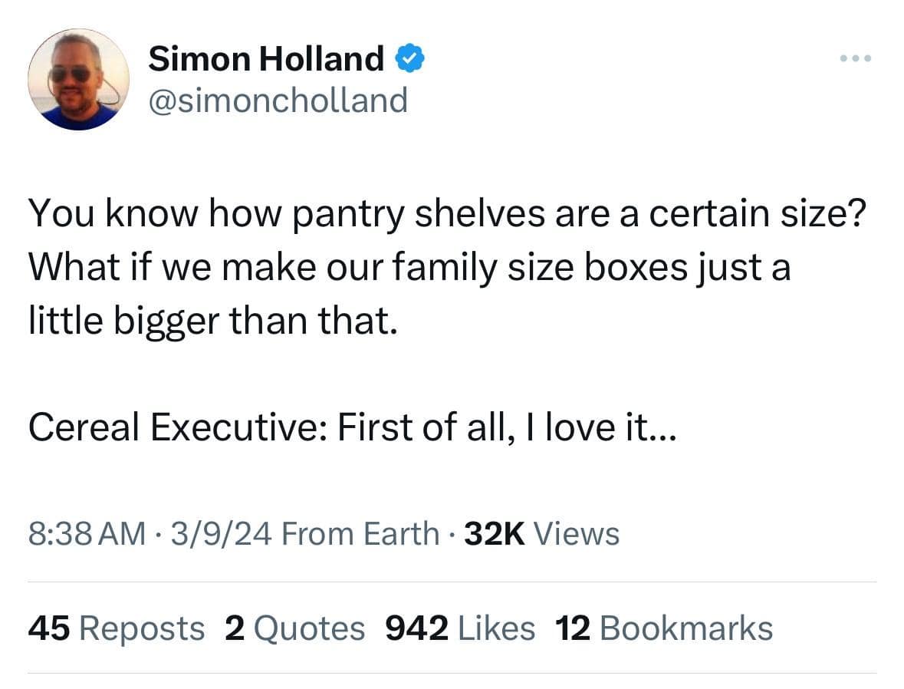Click the 8:38 AM timestamp
The height and width of the screenshot is (689, 904).
coord(87,532)
